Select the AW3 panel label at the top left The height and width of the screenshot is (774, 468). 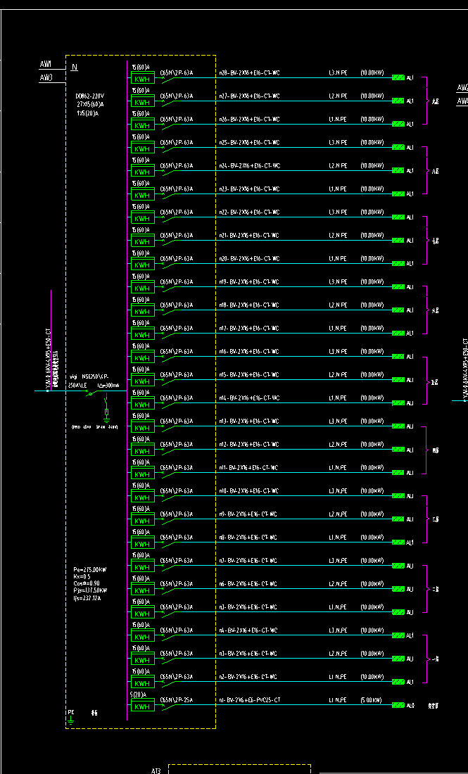[46, 77]
